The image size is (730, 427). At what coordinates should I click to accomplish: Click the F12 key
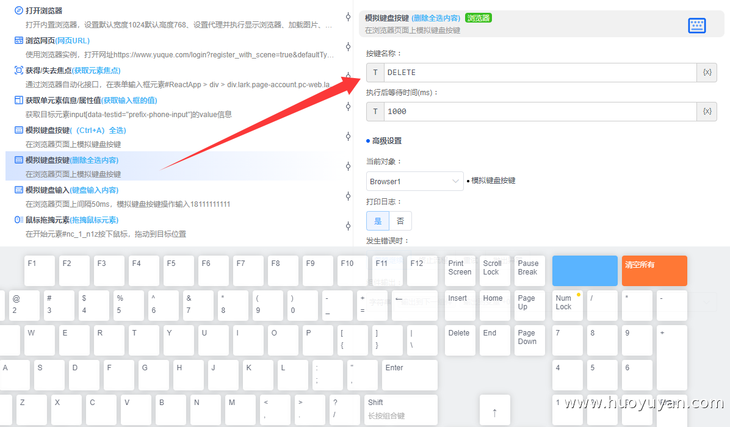click(422, 271)
